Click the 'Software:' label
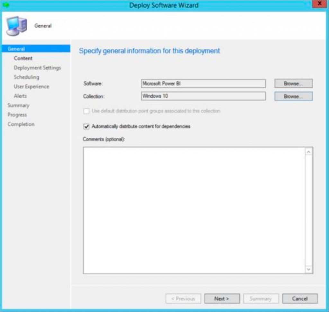 pyautogui.click(x=93, y=84)
